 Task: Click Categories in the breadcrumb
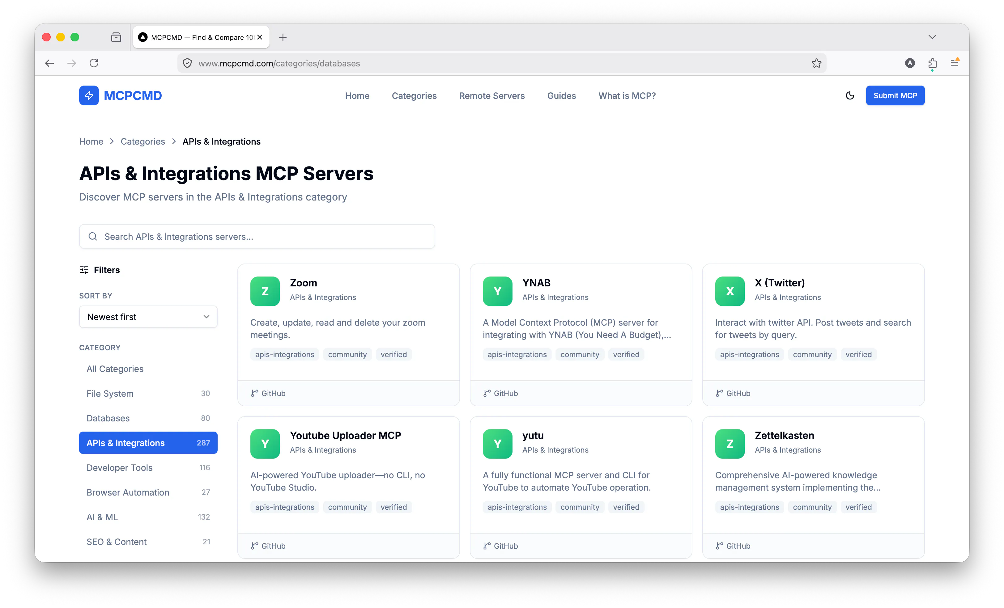tap(143, 141)
